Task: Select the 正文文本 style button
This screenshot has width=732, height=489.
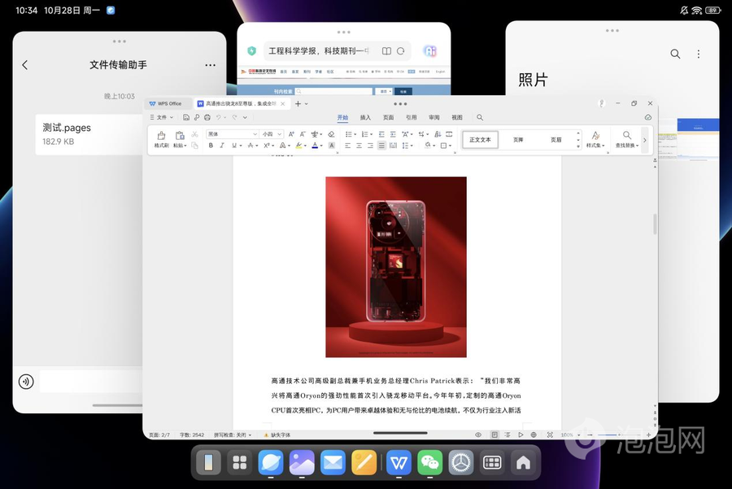Action: click(x=480, y=140)
